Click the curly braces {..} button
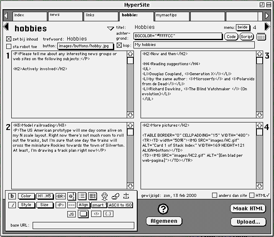 click(x=108, y=214)
